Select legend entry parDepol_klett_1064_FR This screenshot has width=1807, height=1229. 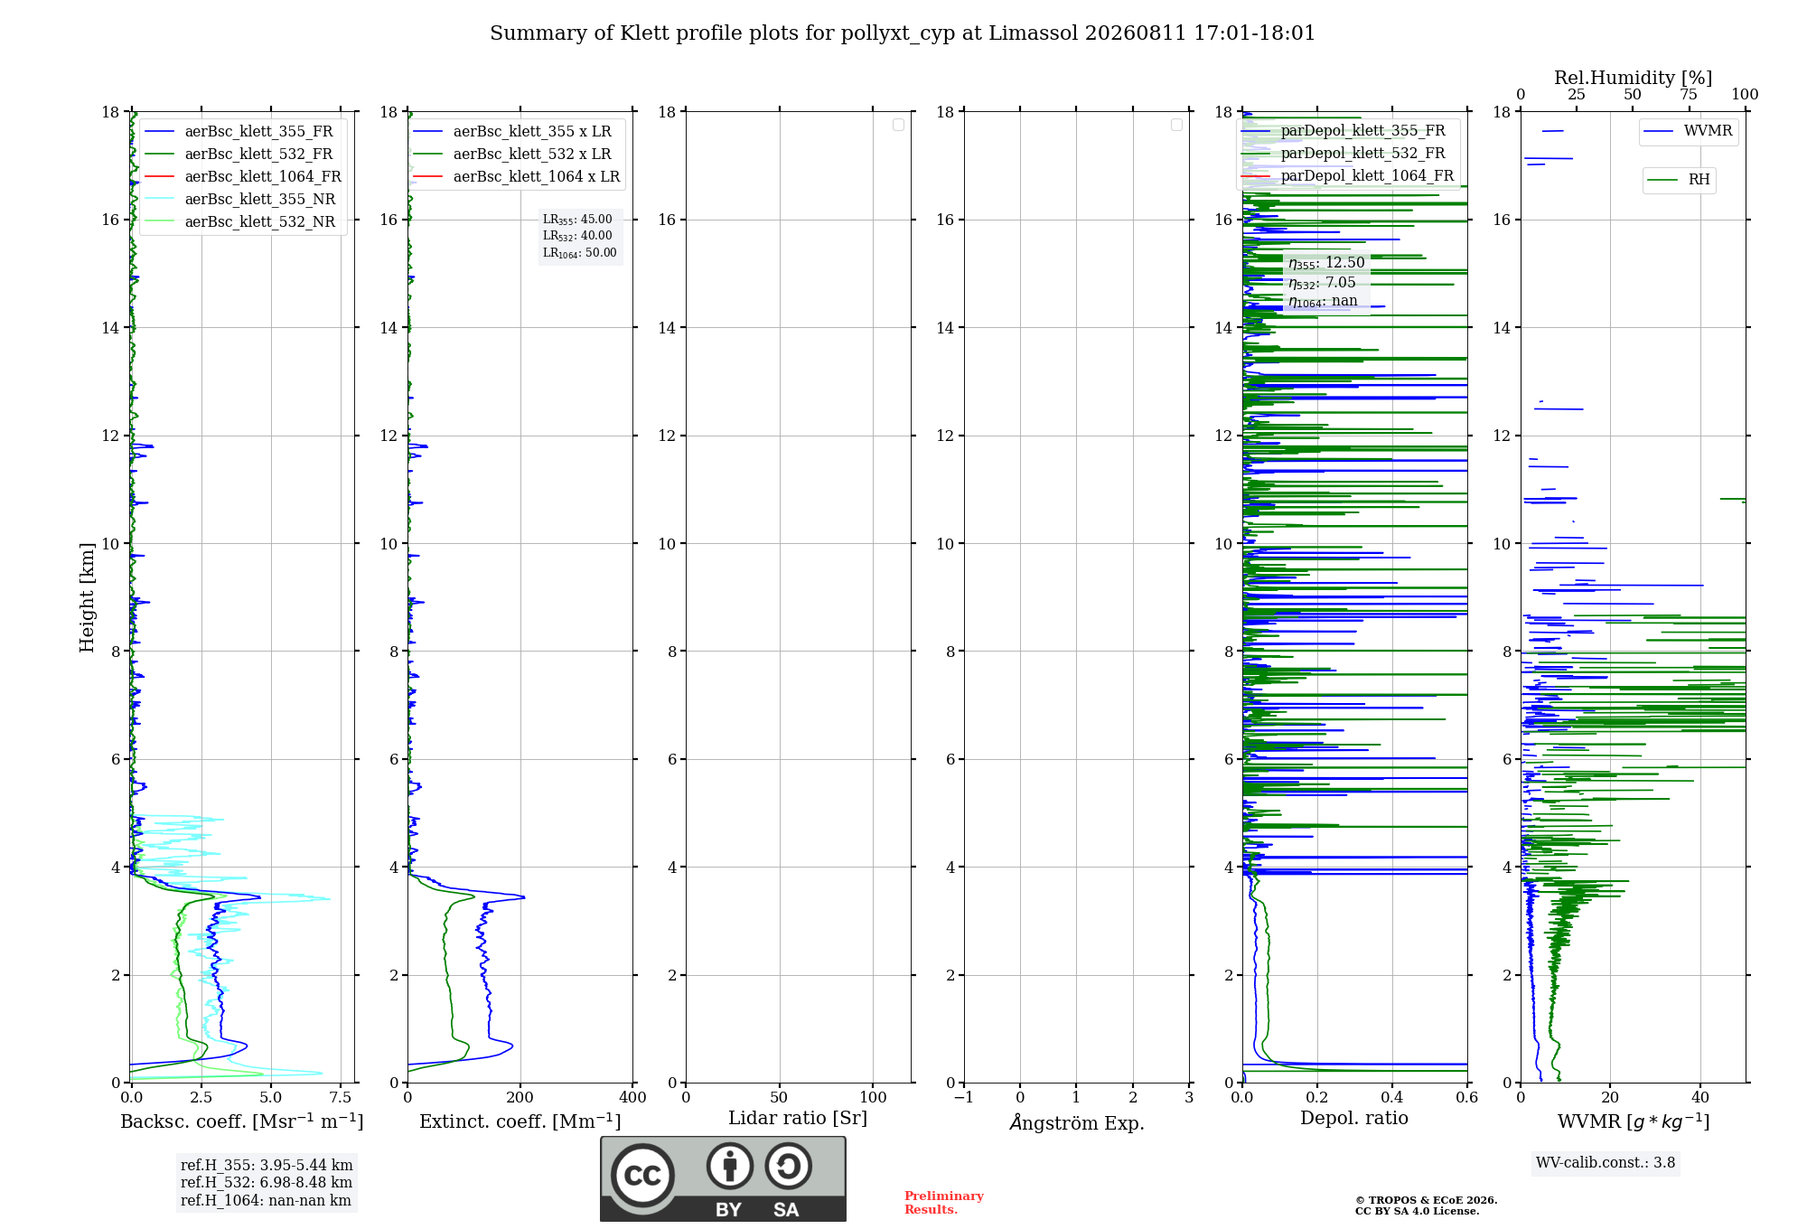click(1367, 176)
